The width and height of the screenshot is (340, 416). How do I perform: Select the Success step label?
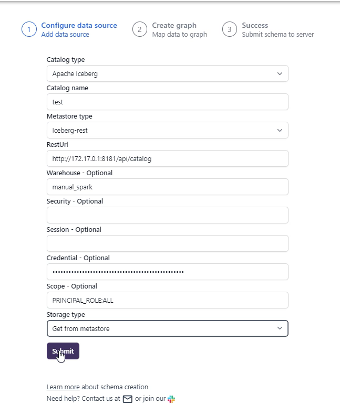[255, 25]
